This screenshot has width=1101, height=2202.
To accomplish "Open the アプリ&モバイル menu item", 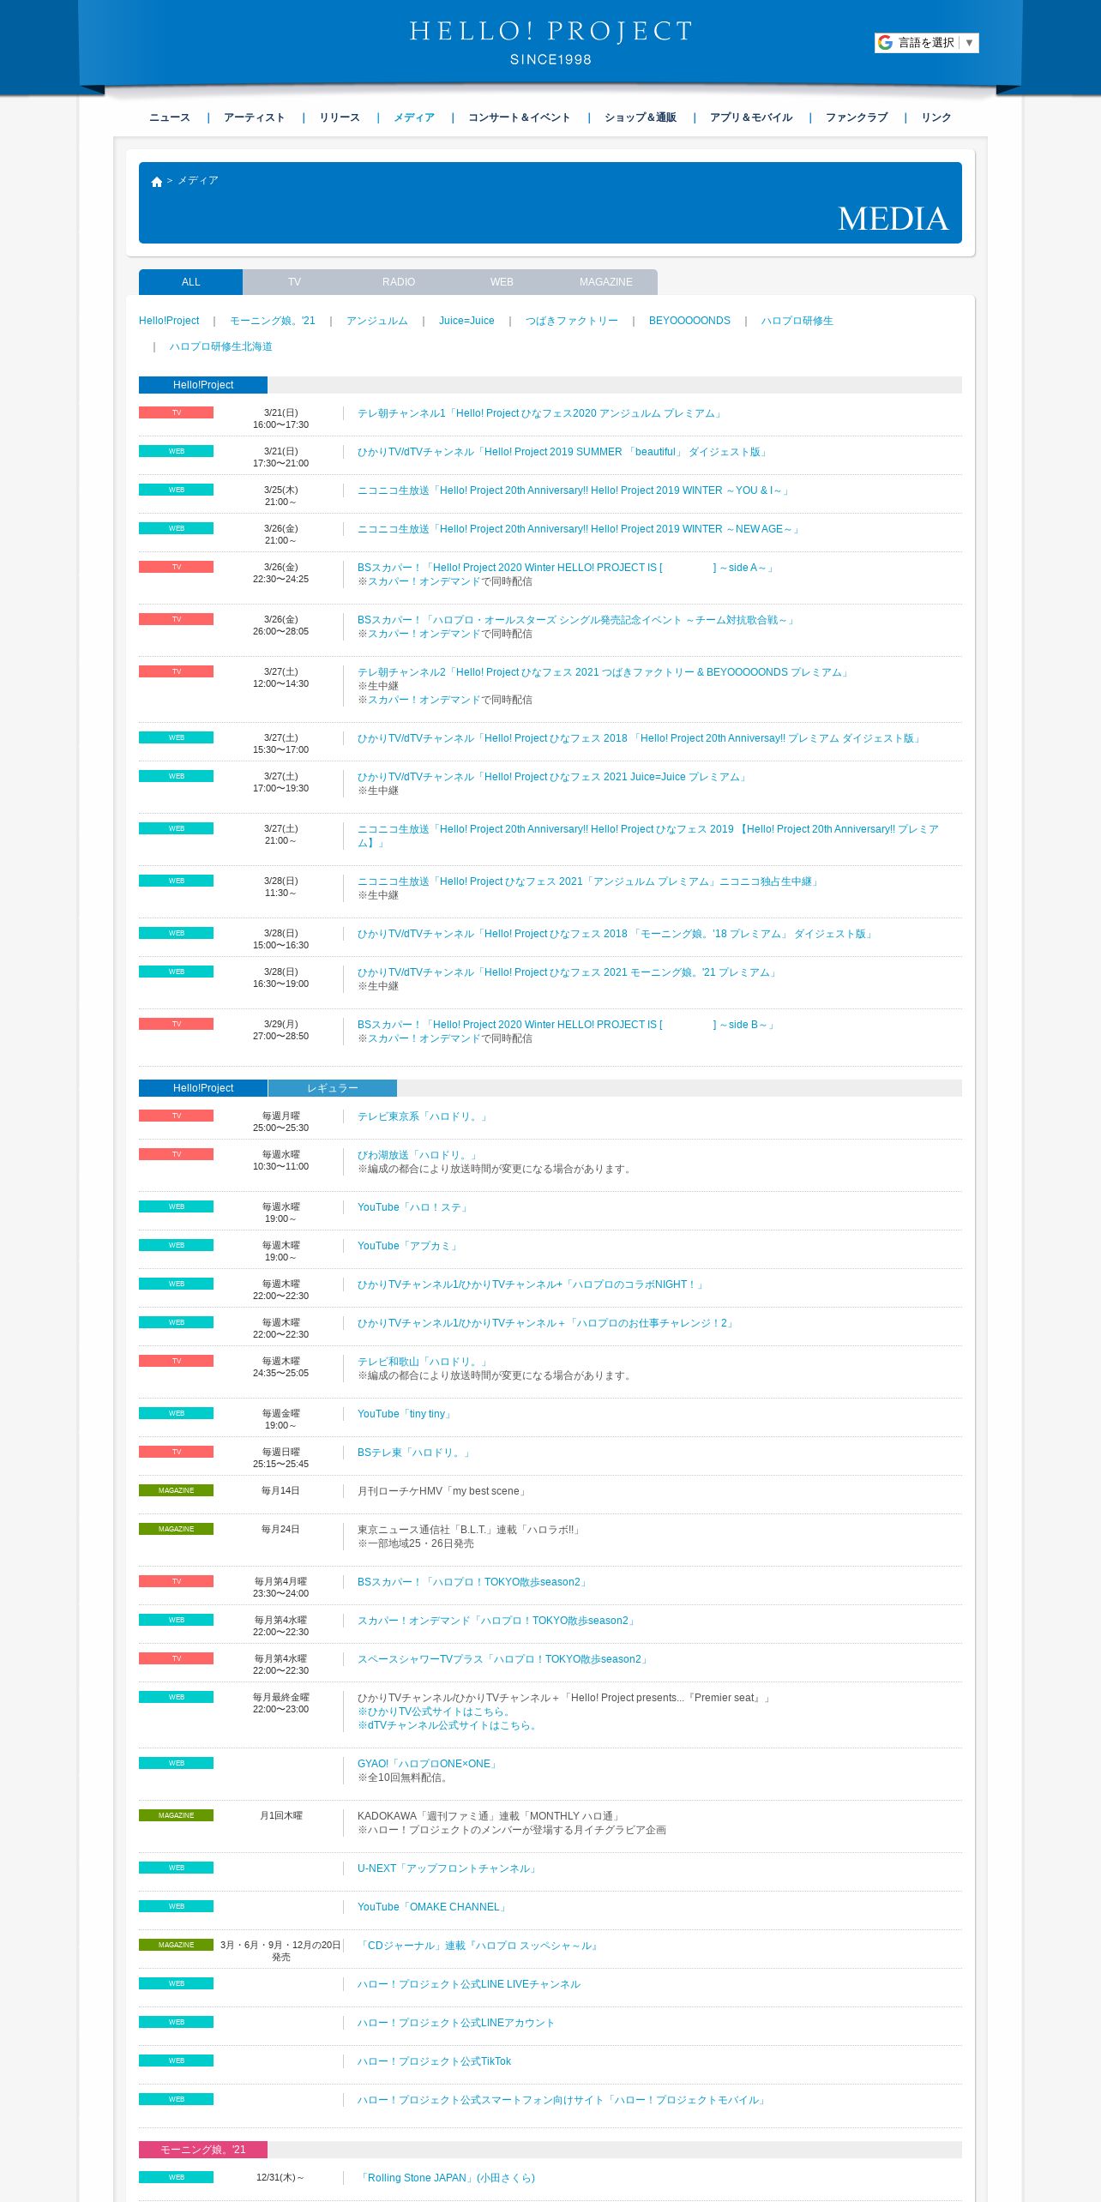I will [x=751, y=117].
